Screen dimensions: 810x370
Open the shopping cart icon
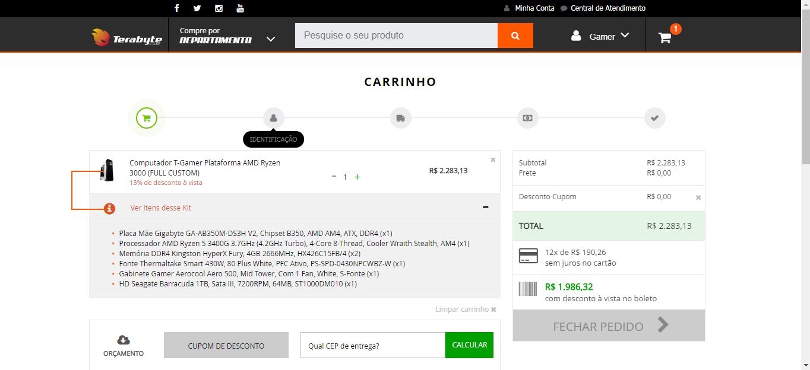665,37
